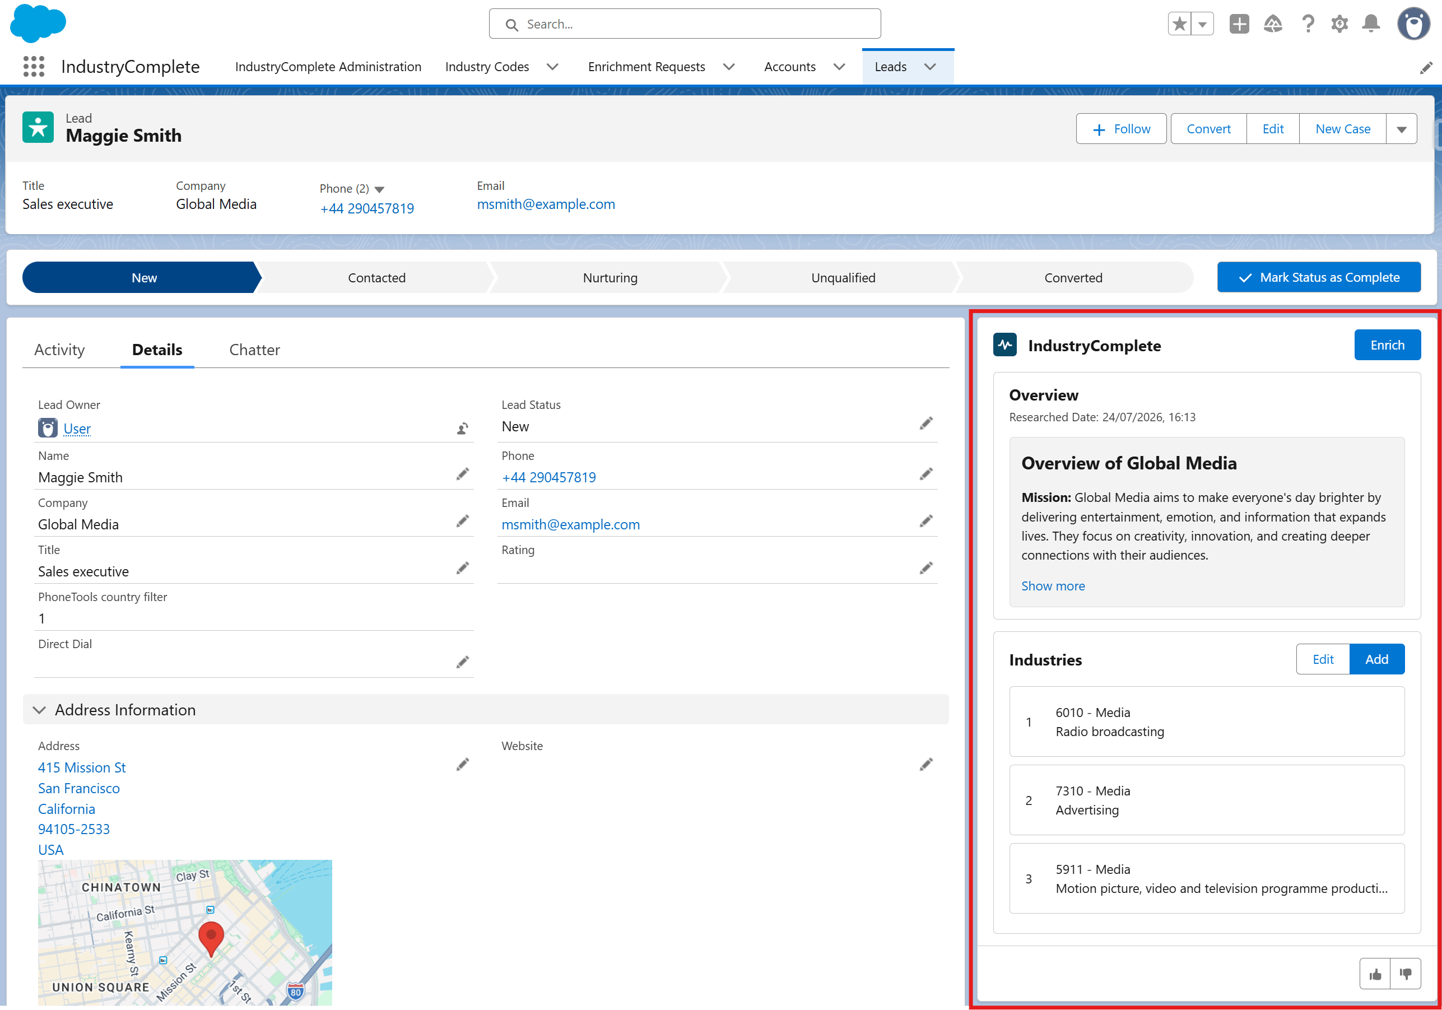Open the Trailhead guidance icon

click(1273, 25)
